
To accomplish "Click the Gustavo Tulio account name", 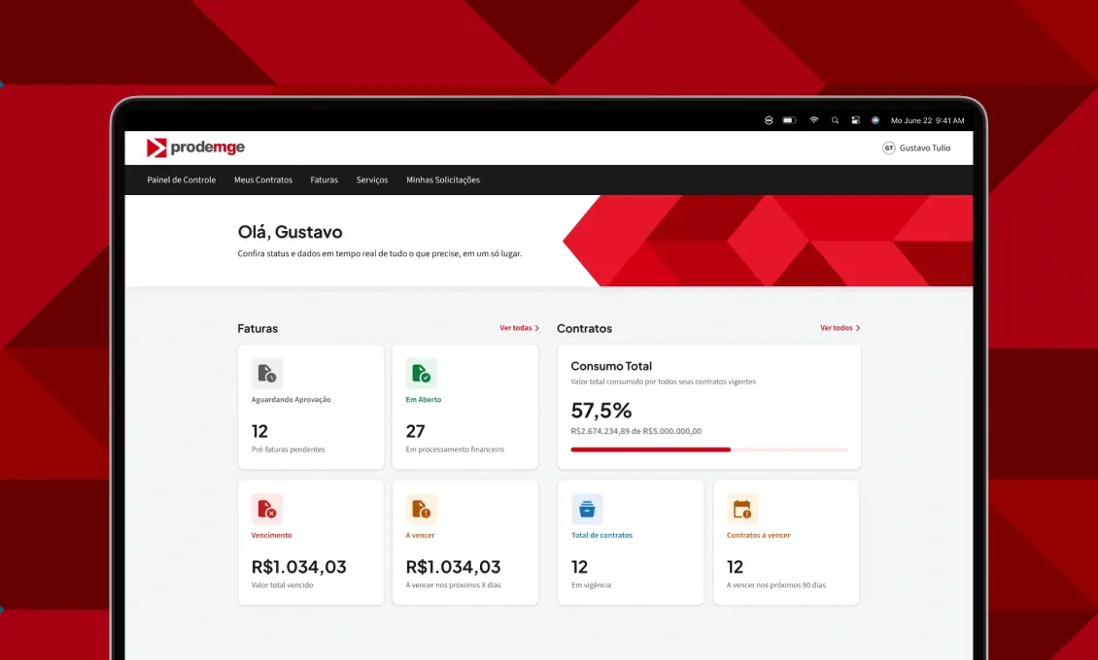I will 925,148.
